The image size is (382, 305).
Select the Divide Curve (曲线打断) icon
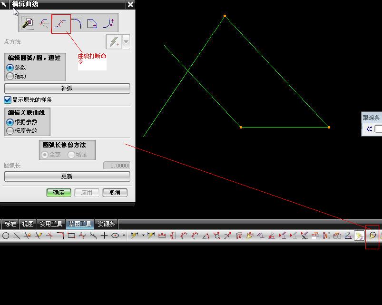coord(60,24)
